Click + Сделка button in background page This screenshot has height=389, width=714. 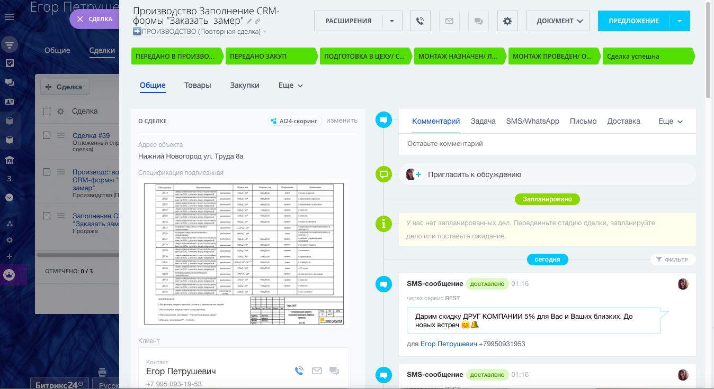pos(65,87)
